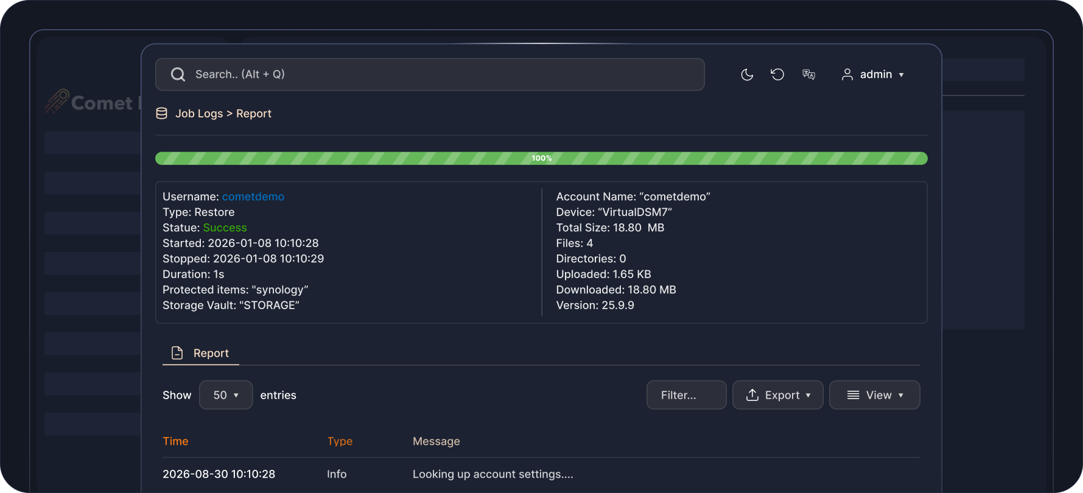Sort by the Time column header
The width and height of the screenshot is (1083, 493).
pyautogui.click(x=175, y=441)
